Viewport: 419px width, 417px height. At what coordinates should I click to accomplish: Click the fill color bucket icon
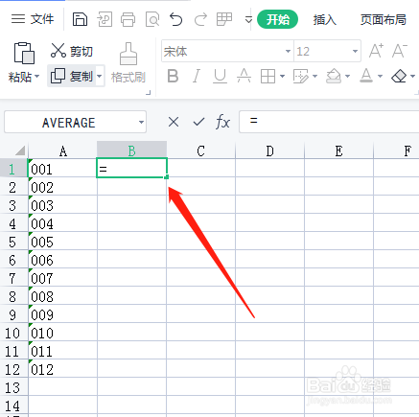334,77
